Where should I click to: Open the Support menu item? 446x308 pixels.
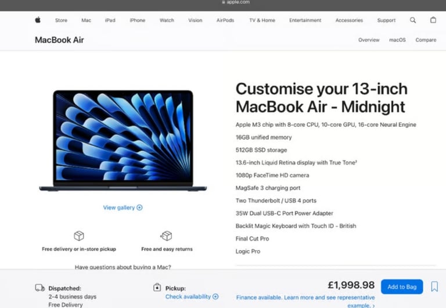[386, 20]
